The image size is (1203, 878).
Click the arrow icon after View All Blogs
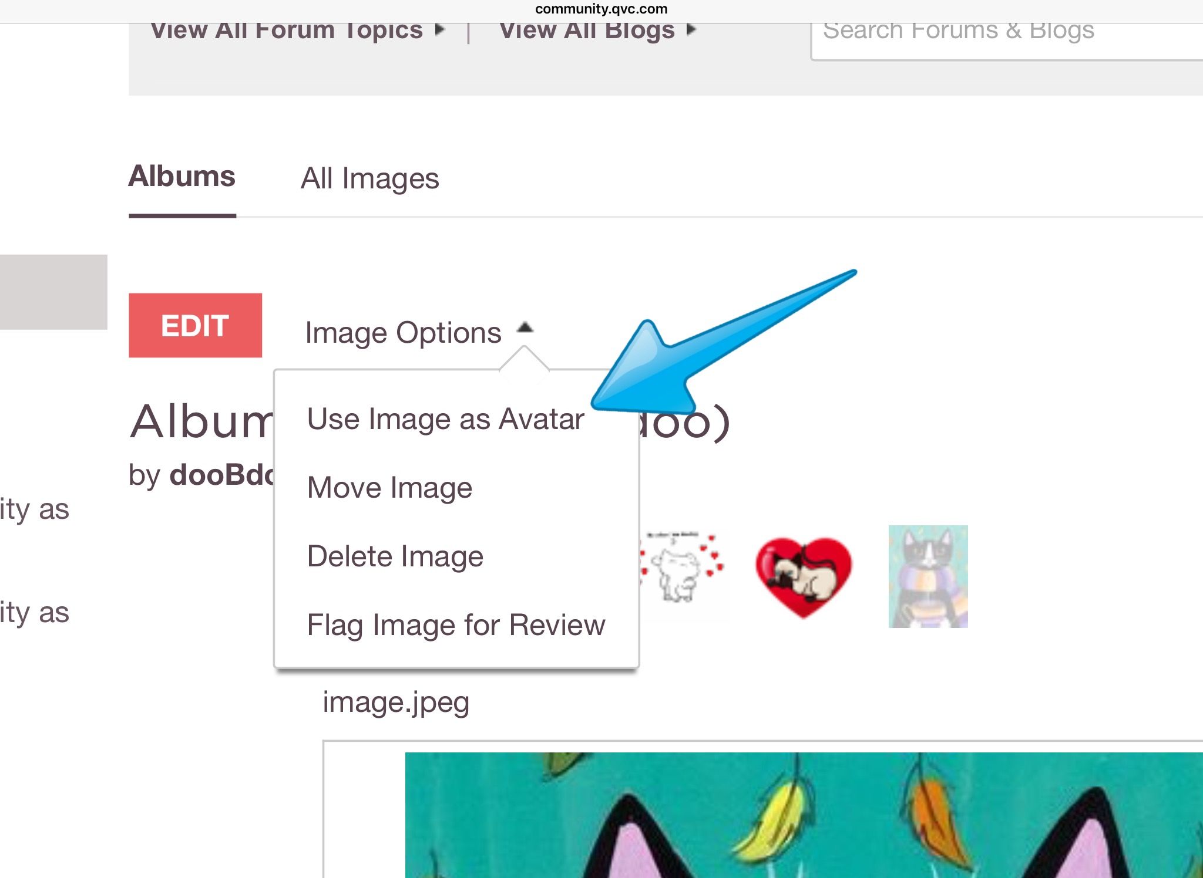(x=691, y=30)
